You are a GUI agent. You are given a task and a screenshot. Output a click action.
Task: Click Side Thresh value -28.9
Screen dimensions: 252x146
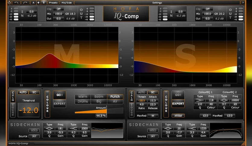(x=142, y=101)
